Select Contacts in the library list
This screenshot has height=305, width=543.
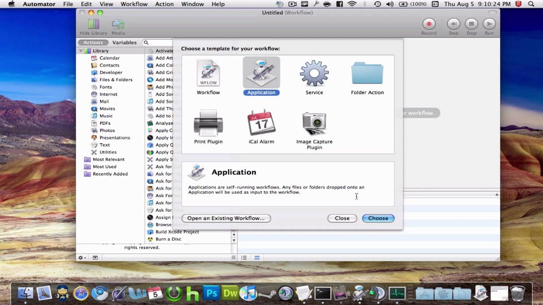(109, 65)
